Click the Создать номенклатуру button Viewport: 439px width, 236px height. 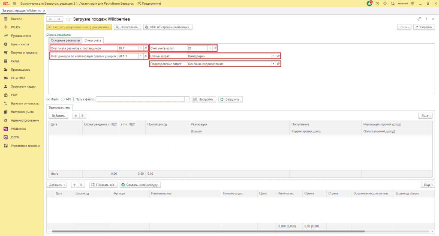(140, 185)
